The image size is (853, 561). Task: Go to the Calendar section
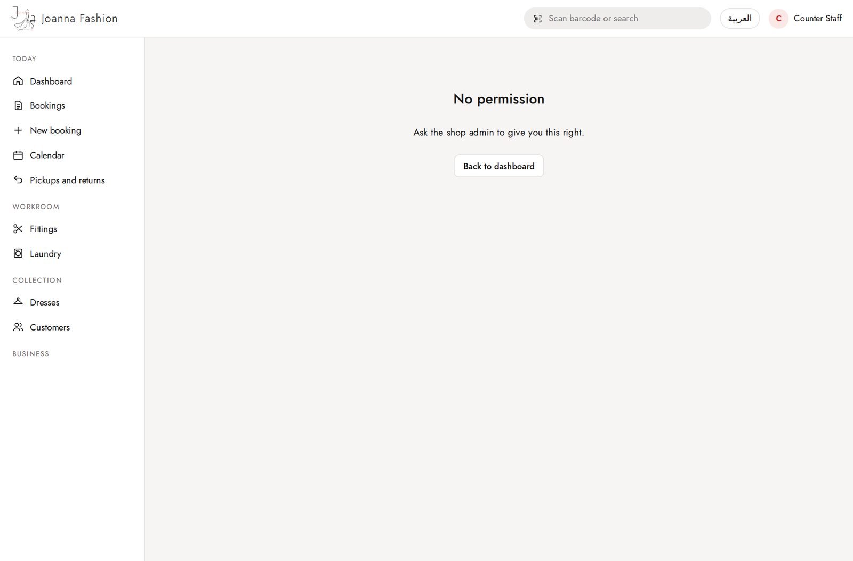coord(72,155)
